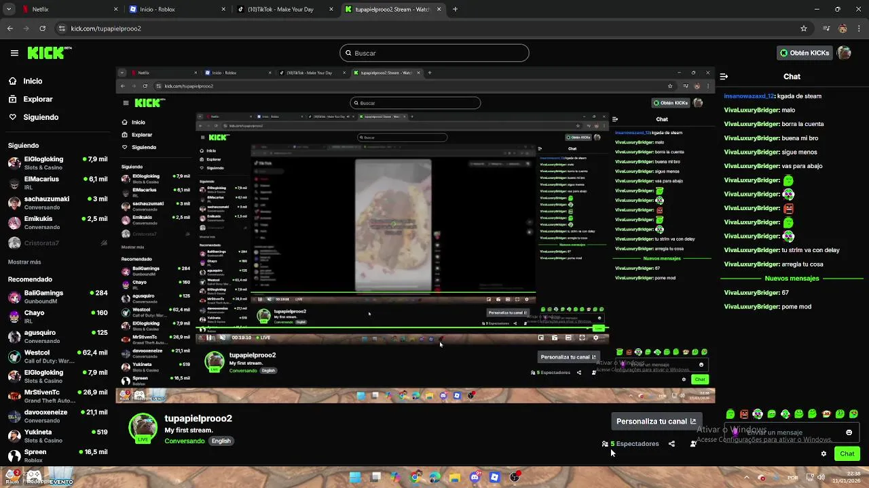Open the Conversando category link

tap(185, 441)
